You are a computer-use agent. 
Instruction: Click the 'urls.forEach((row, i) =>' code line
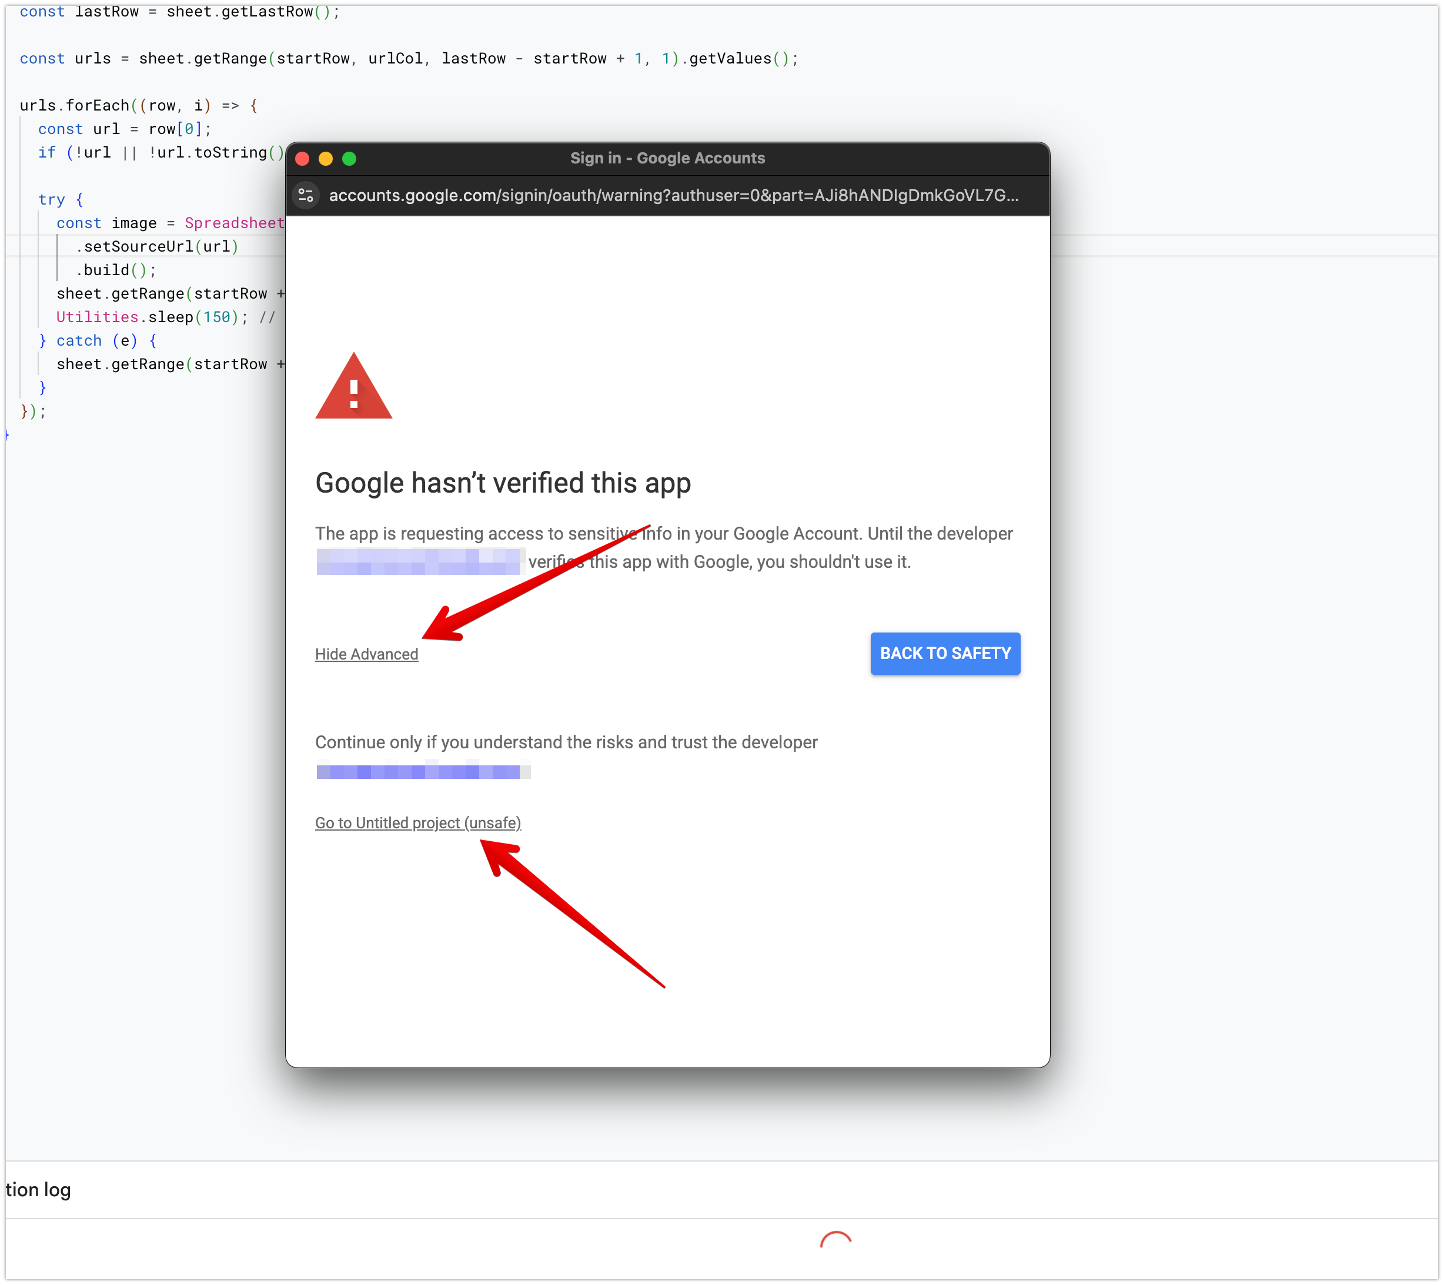(139, 105)
